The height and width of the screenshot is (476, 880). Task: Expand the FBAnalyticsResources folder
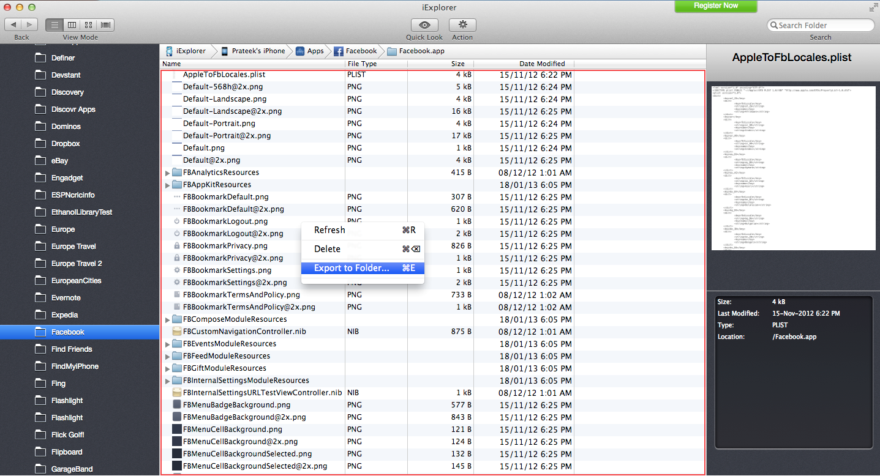click(168, 173)
